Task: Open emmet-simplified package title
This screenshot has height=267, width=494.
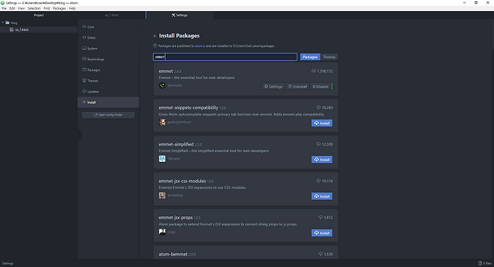Action: (176, 144)
